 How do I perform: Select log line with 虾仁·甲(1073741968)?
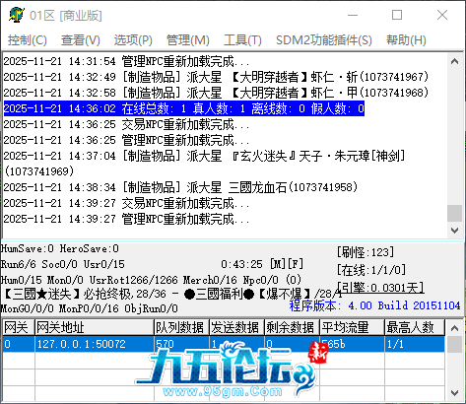click(216, 93)
